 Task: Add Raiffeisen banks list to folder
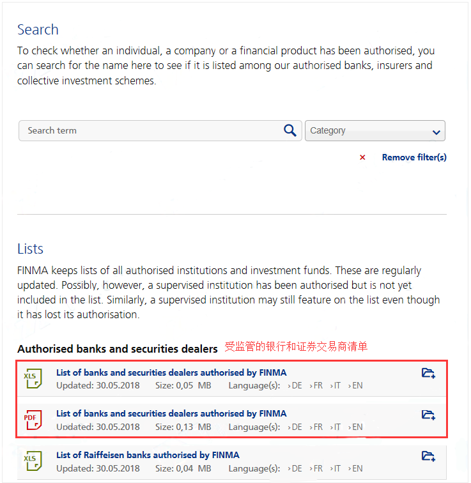coord(428,456)
